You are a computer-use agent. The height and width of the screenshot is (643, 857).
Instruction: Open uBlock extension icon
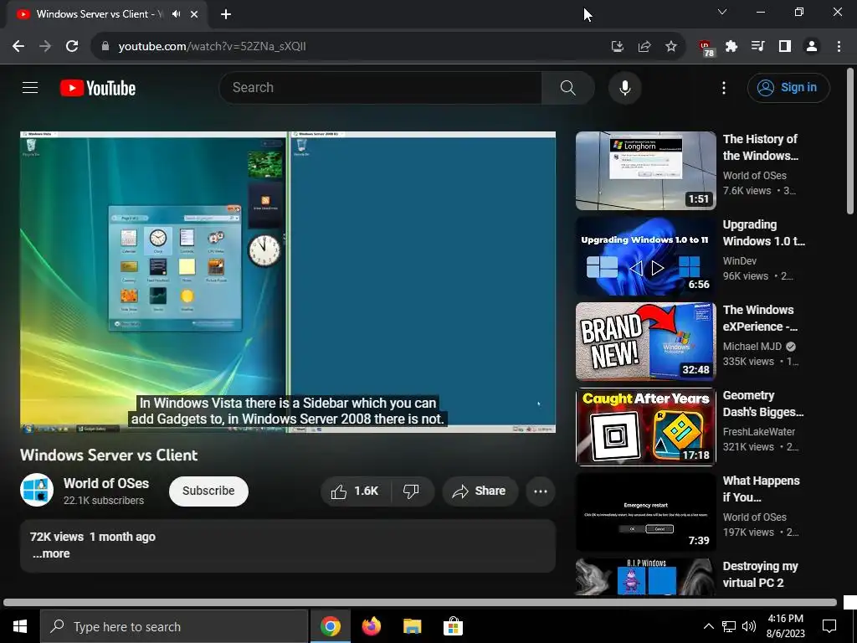(x=706, y=48)
